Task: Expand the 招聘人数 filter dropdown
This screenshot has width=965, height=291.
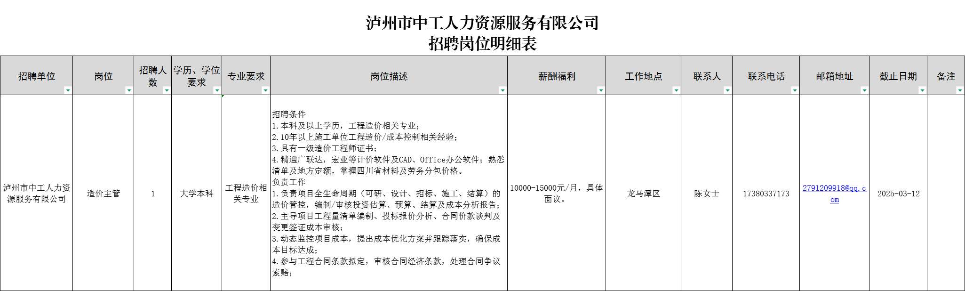Action: coord(167,90)
